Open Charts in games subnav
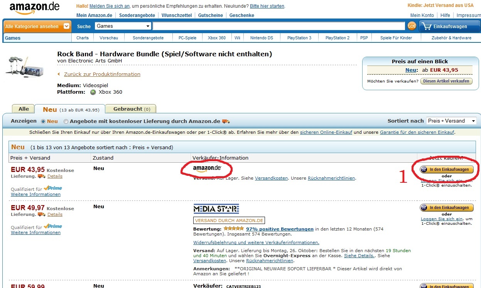This screenshot has width=481, height=288. tap(83, 38)
